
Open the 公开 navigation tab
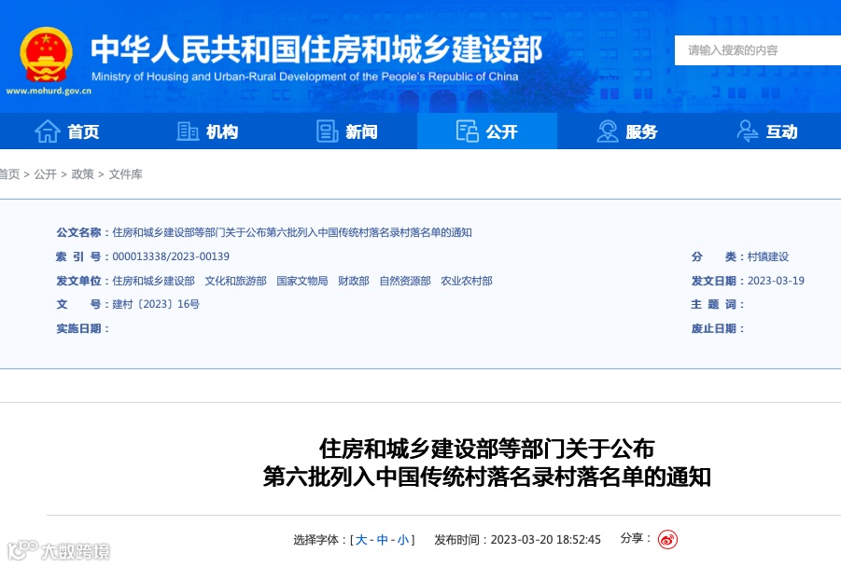coord(487,131)
